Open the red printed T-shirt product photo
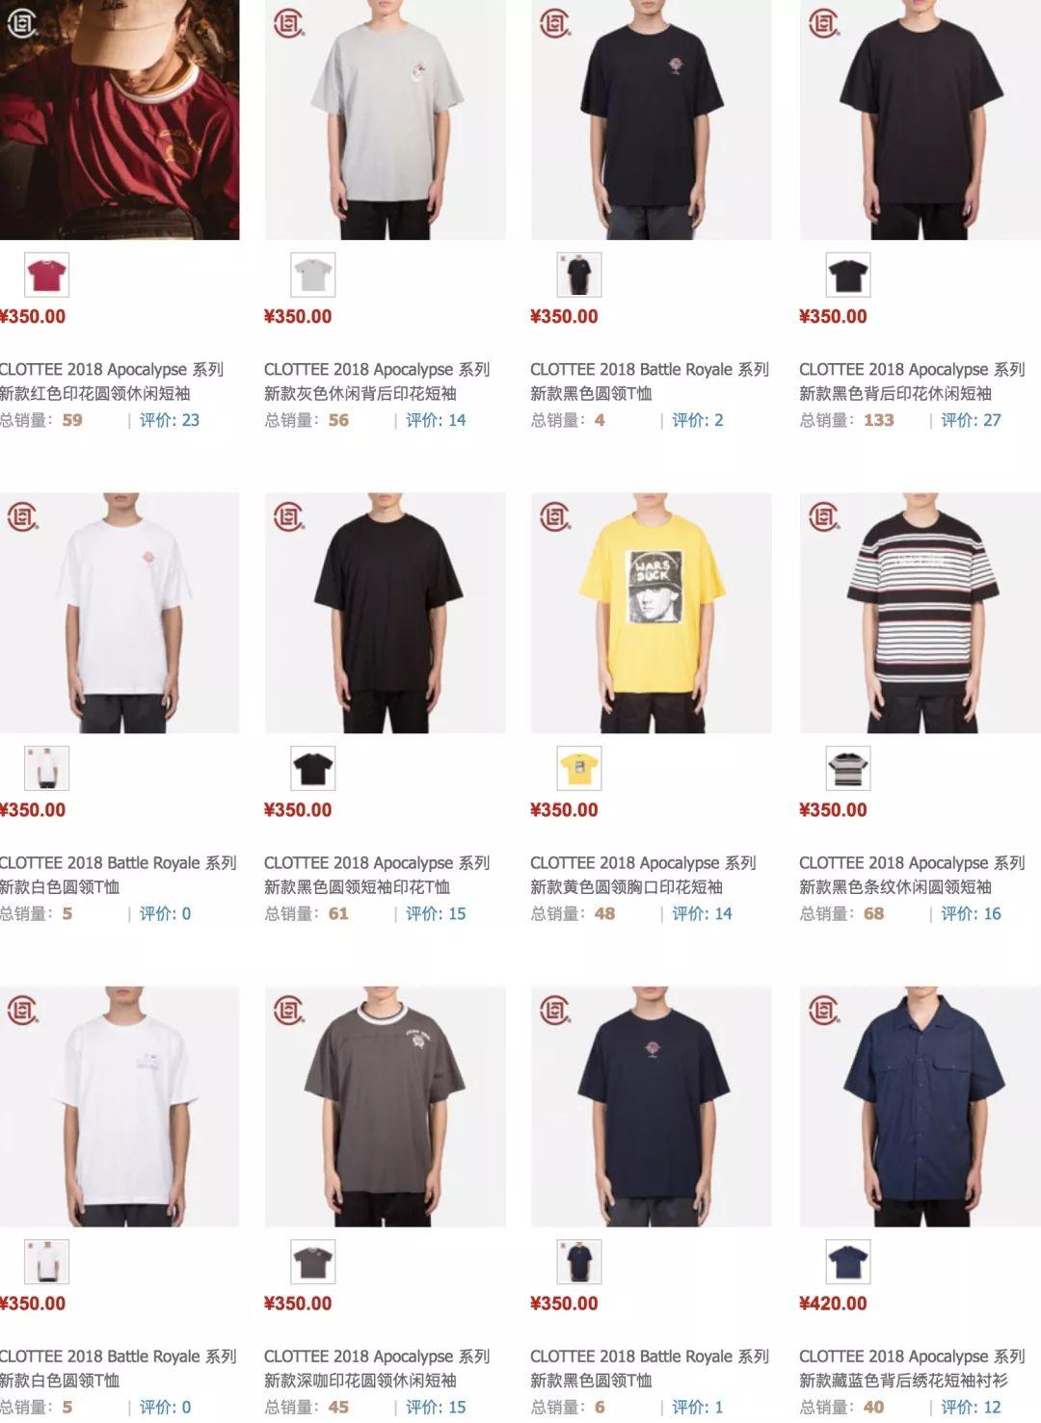 pyautogui.click(x=120, y=119)
